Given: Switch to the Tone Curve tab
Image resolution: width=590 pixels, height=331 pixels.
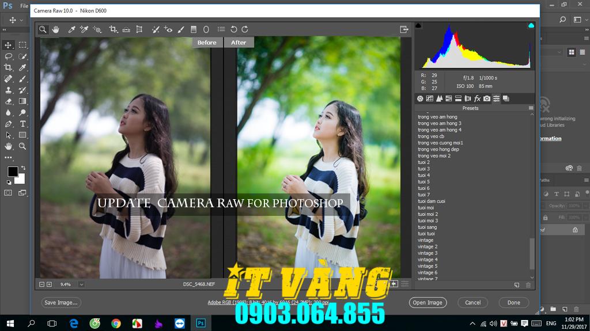Looking at the screenshot, I should tap(430, 98).
